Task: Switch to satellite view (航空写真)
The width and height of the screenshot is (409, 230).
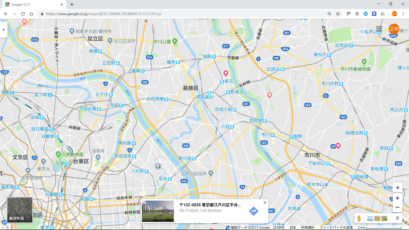Action: (x=20, y=210)
